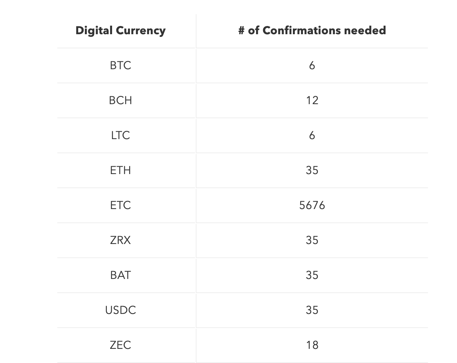
Task: Select the ZRX currency cell
Action: point(121,240)
